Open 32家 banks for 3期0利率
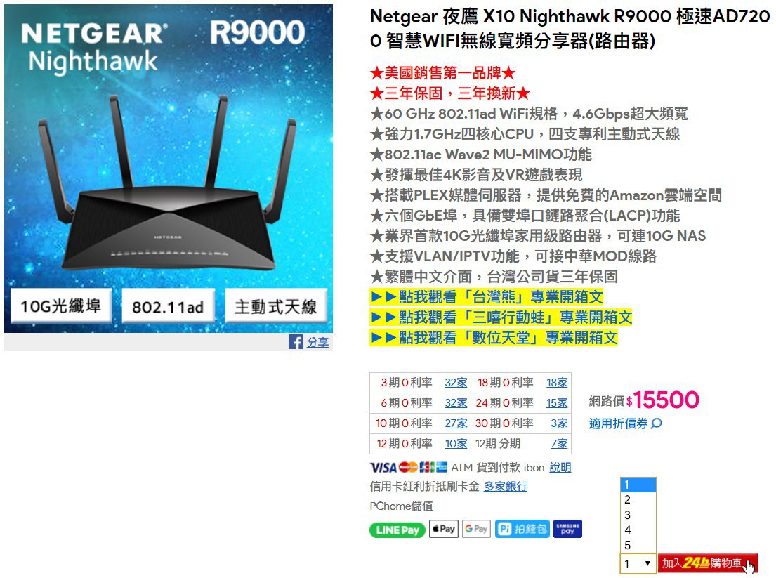 pyautogui.click(x=456, y=383)
